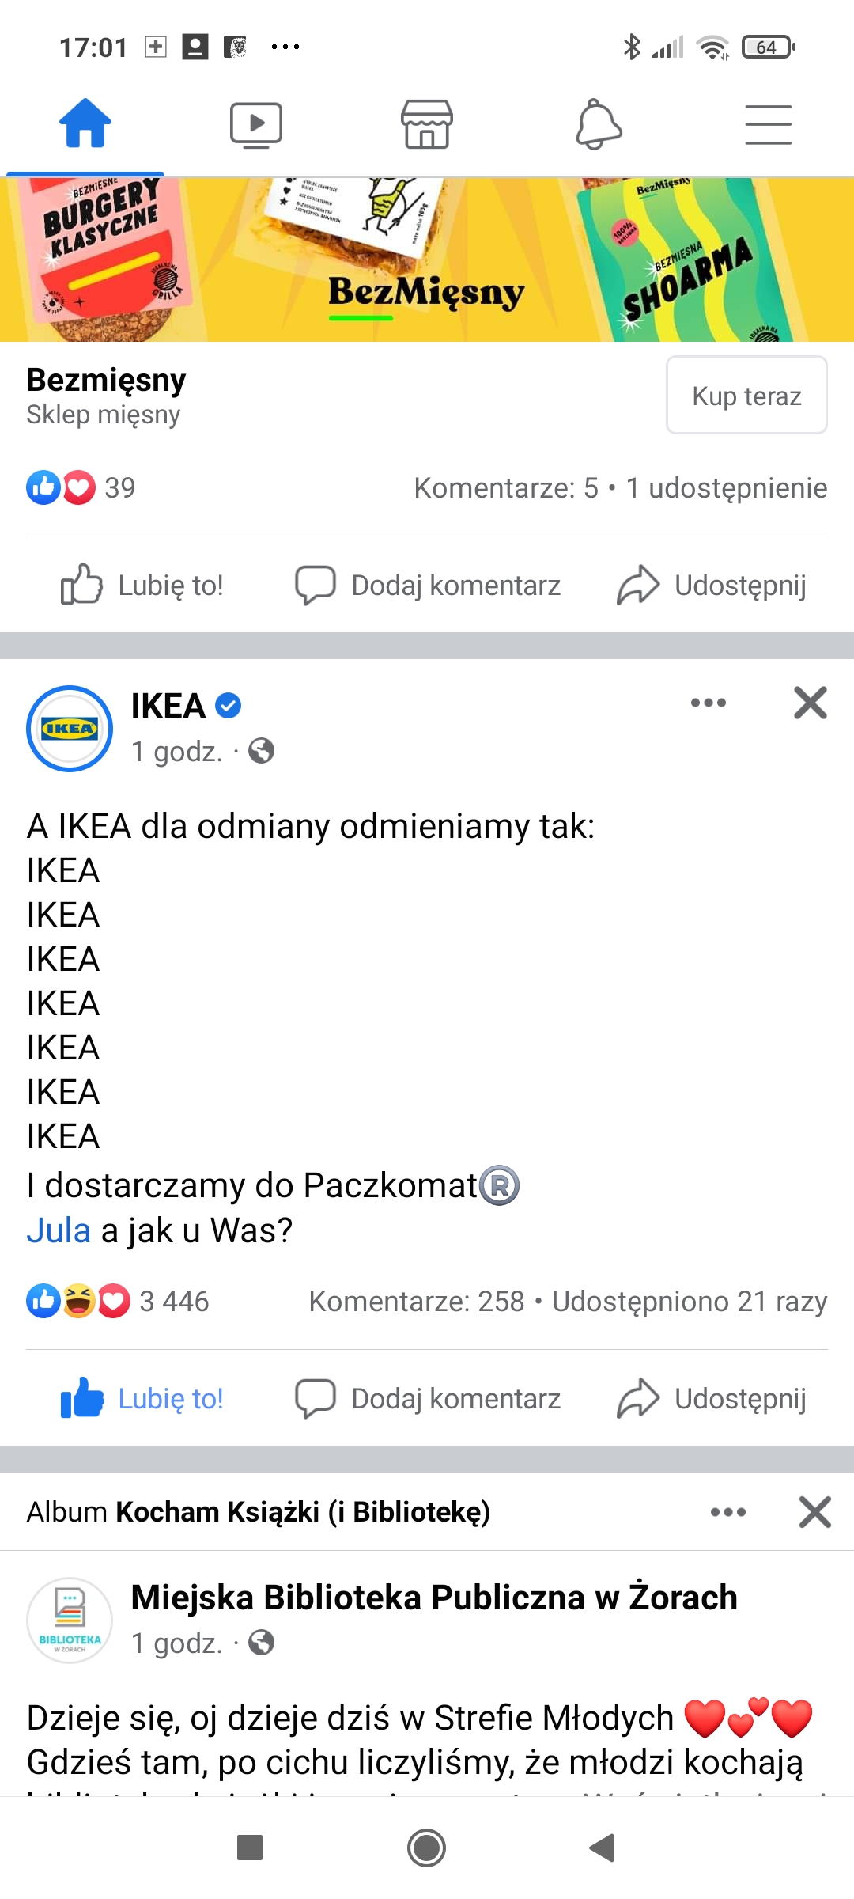
Task: Open library album post options menu
Action: pos(727,1512)
